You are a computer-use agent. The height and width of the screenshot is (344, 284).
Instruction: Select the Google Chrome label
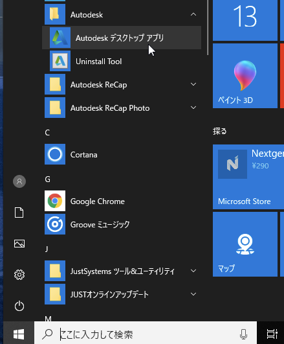98,201
